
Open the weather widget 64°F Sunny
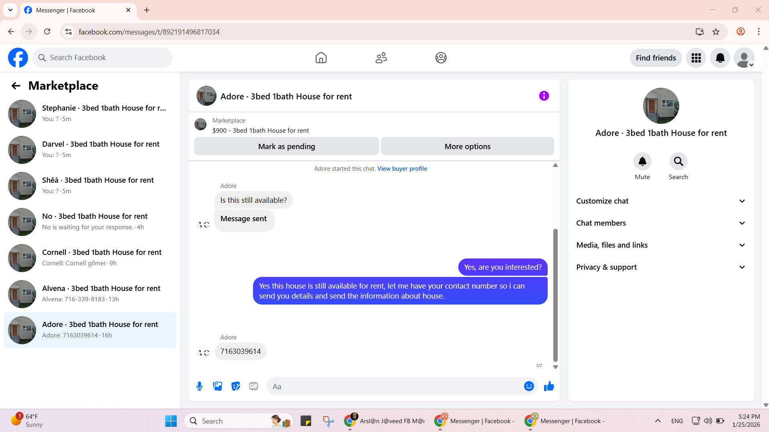[x=27, y=421]
